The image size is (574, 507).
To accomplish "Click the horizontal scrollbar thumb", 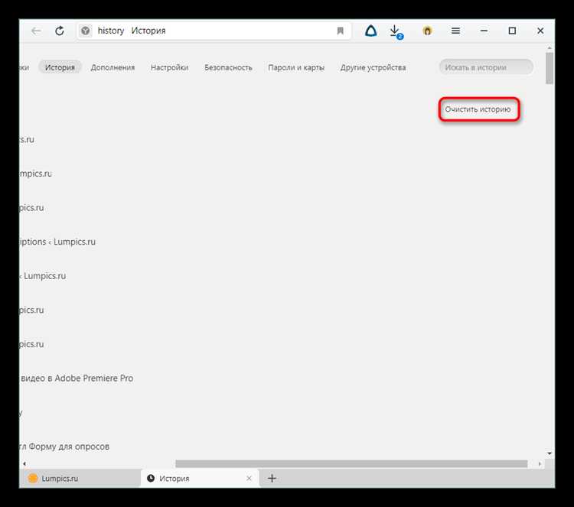I will tap(351, 464).
